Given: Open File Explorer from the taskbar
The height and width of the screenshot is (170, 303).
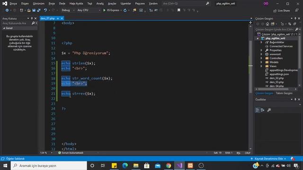Looking at the screenshot, I should pyautogui.click(x=136, y=166).
